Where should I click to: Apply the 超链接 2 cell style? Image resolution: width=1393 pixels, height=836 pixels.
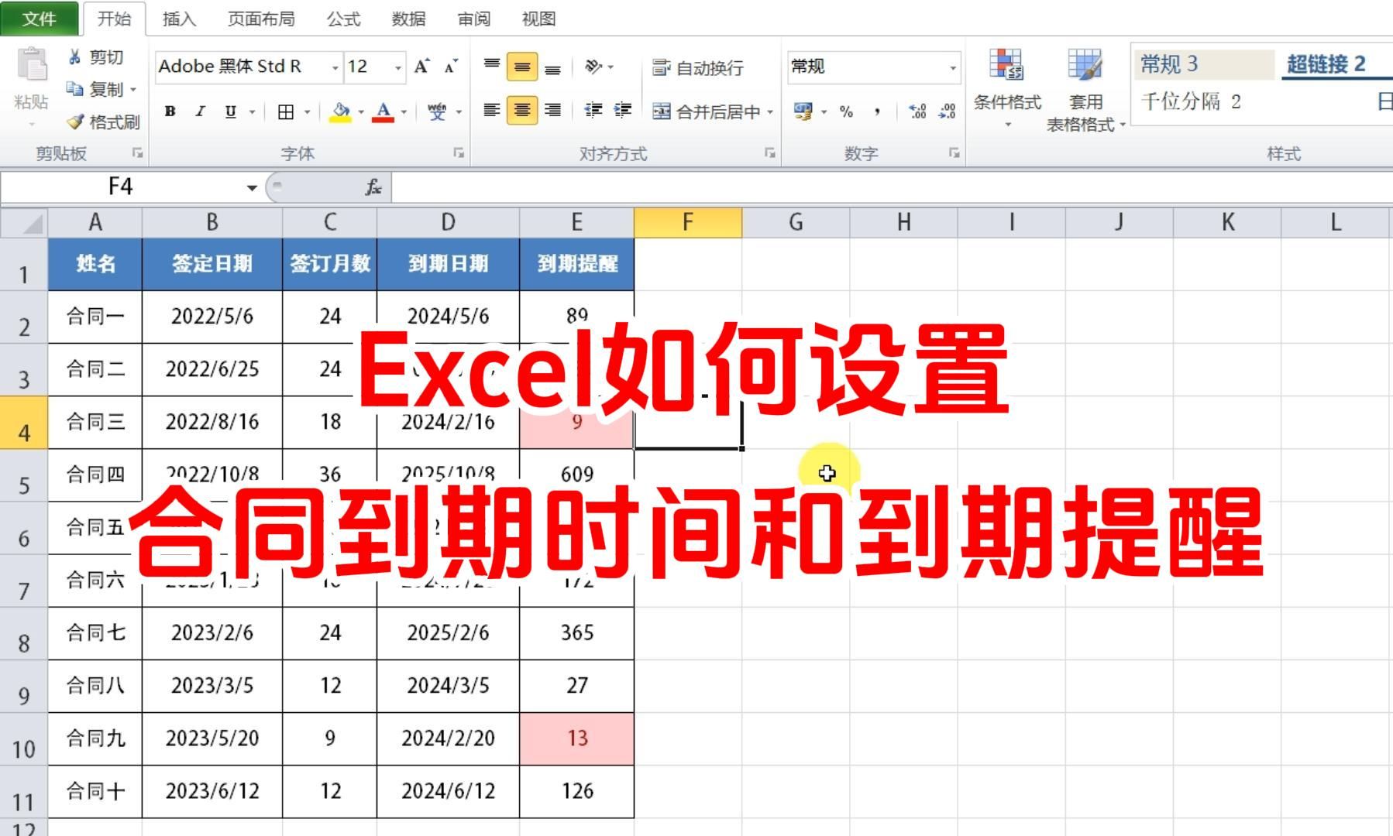[1336, 64]
